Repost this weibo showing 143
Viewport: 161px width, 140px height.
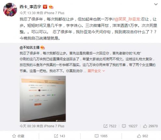coord(60,136)
